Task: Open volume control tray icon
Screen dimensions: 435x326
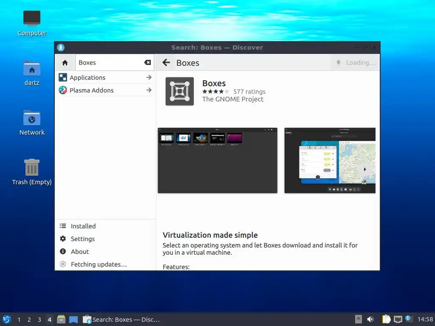Action: pos(370,319)
